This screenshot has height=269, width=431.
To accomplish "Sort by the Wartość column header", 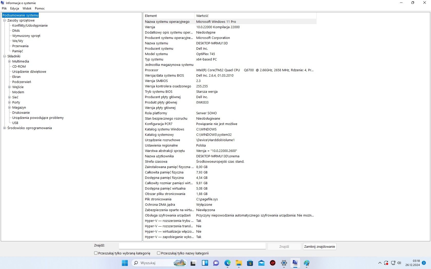I will pyautogui.click(x=256, y=16).
